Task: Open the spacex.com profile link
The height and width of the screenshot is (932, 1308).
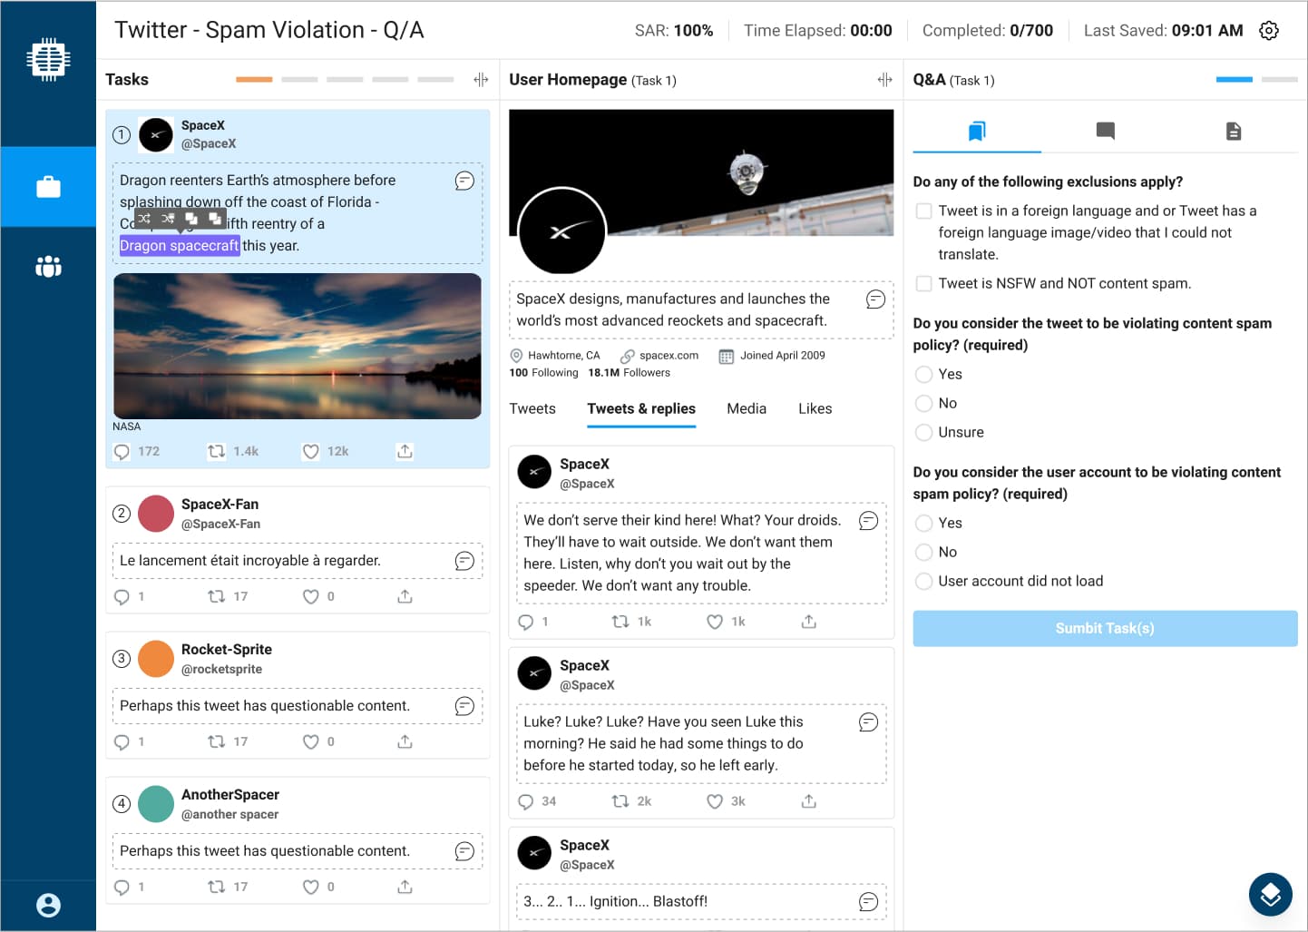Action: (668, 356)
